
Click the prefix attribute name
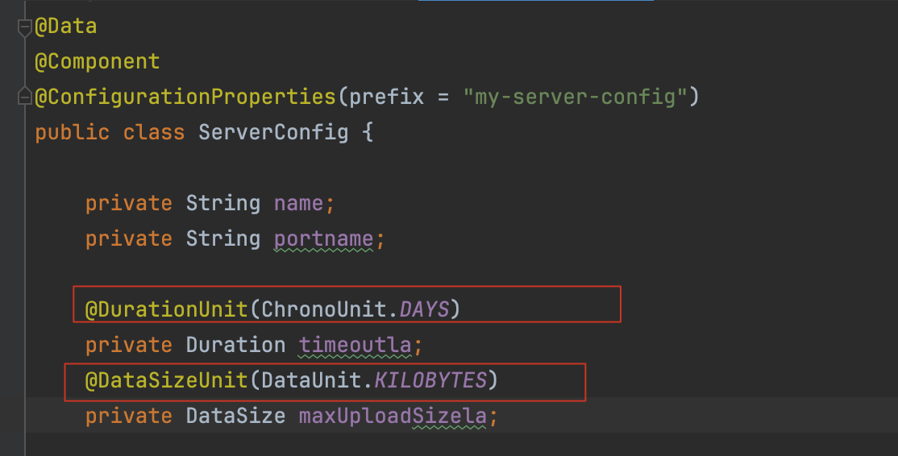tap(387, 97)
